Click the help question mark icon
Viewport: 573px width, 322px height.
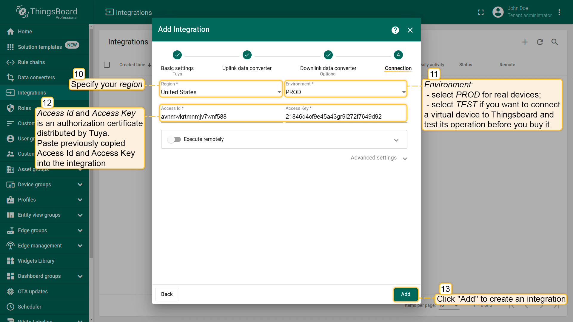(x=395, y=30)
